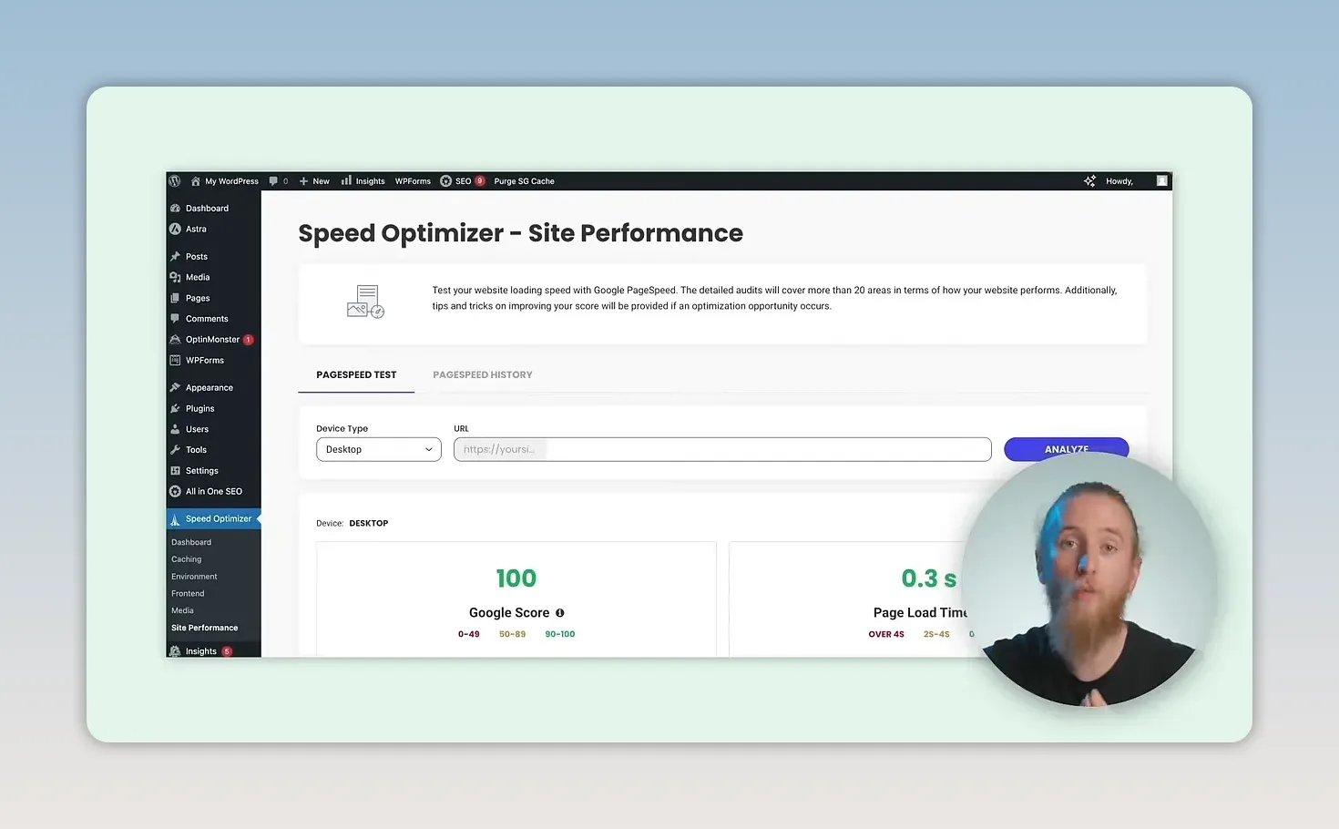The height and width of the screenshot is (829, 1339).
Task: Click the OptinMonster icon in sidebar
Action: (x=175, y=340)
